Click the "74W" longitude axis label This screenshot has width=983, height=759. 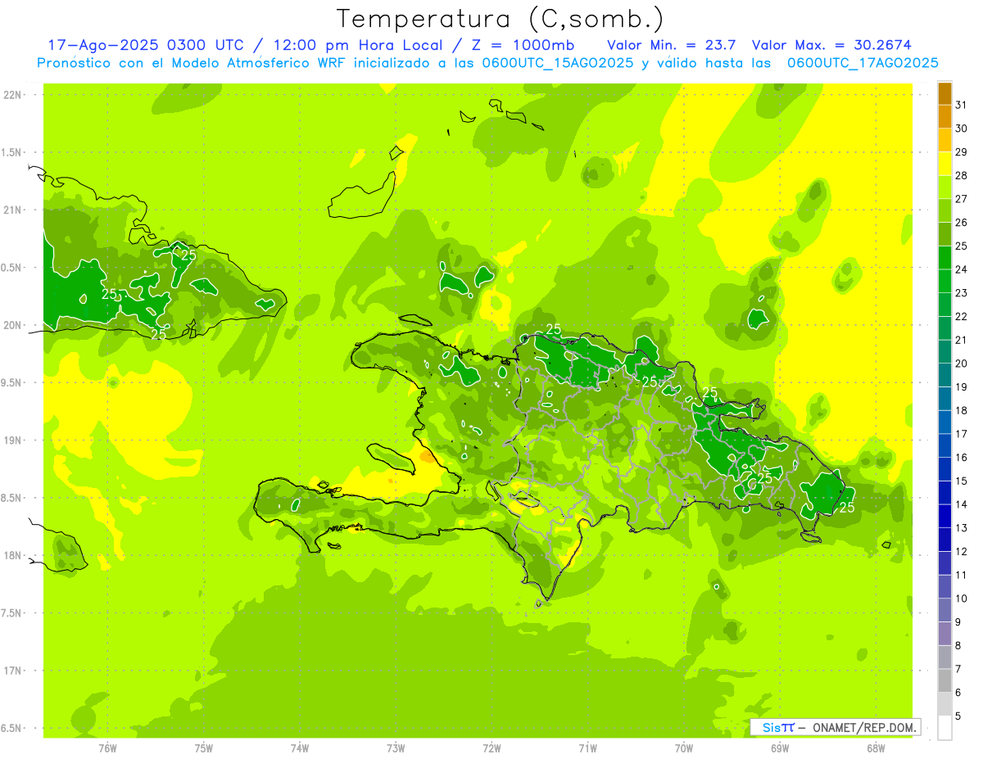click(300, 748)
